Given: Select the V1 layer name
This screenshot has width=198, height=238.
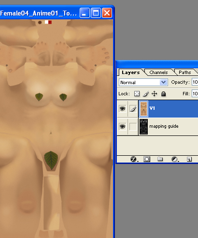Looking at the screenshot, I should [152, 108].
